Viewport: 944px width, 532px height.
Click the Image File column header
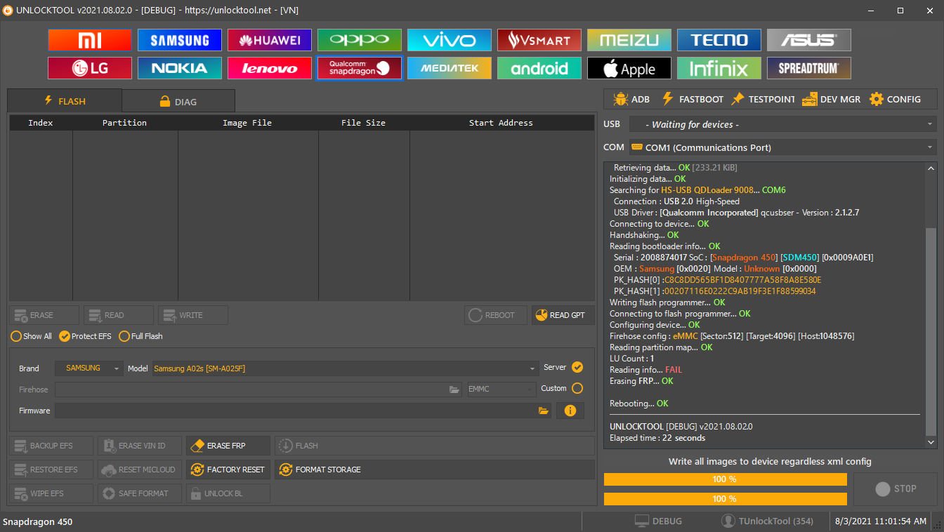[247, 123]
